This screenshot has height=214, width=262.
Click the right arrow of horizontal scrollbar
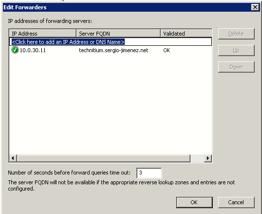(208, 158)
